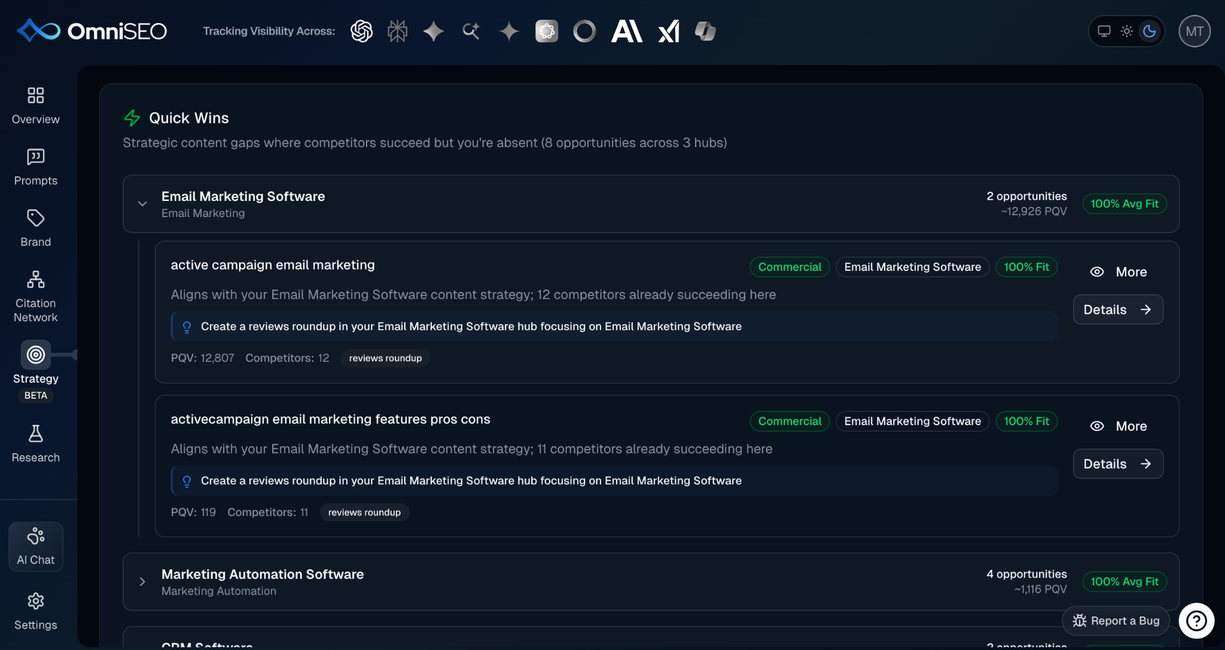Click the star icon right of Perplexity
Viewport: 1225px width, 650px height.
click(x=434, y=31)
